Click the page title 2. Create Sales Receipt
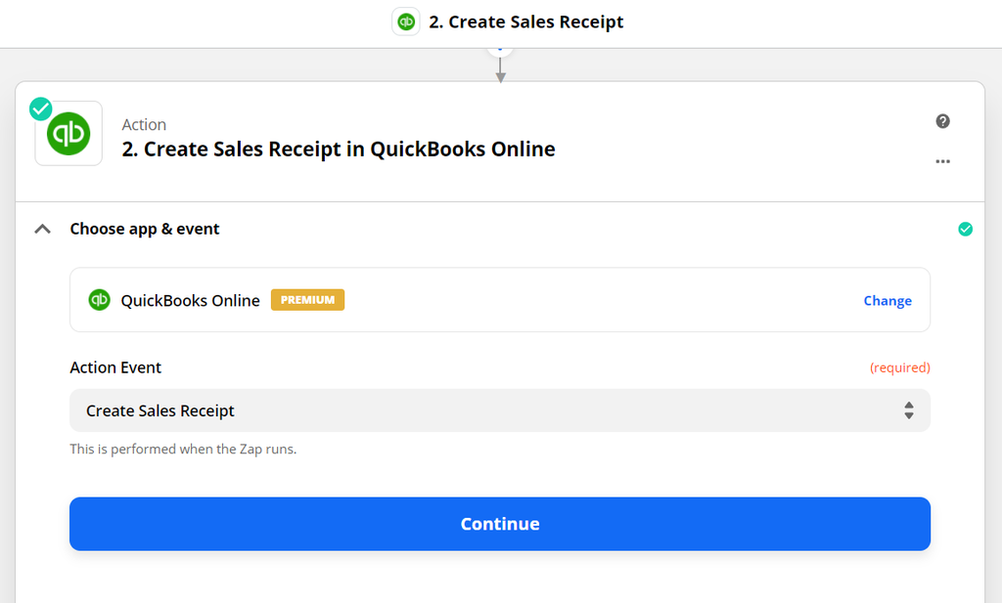The image size is (1002, 603). tap(525, 21)
